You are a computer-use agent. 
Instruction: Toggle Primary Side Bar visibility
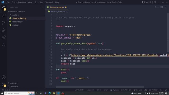coord(143,2)
